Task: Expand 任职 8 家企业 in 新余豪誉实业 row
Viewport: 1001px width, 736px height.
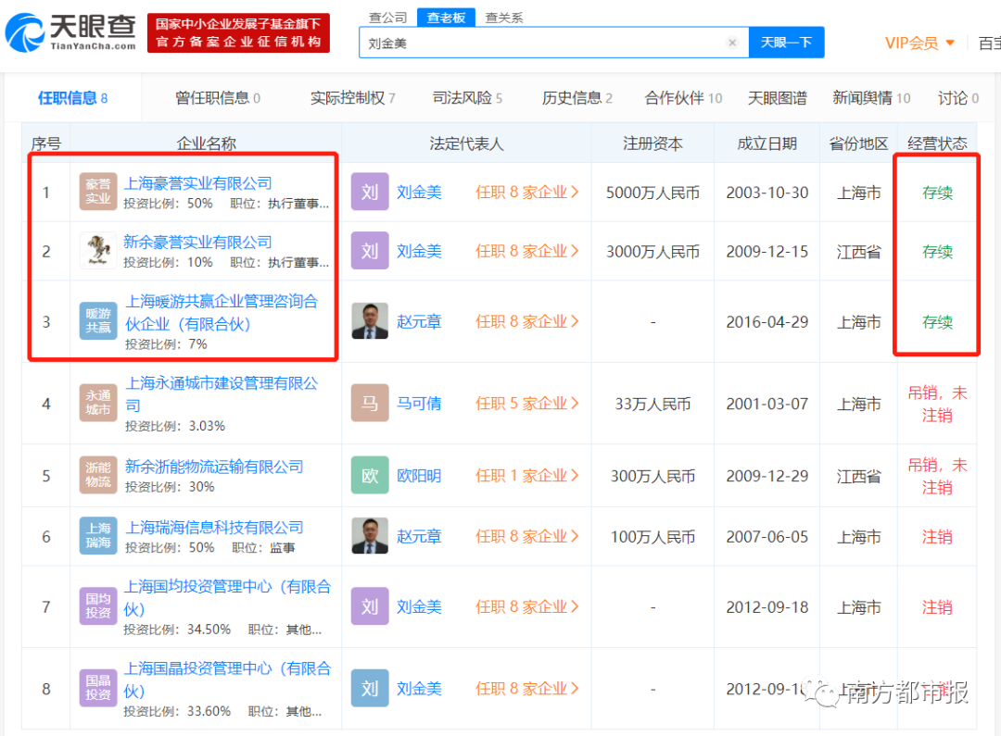Action: (526, 251)
